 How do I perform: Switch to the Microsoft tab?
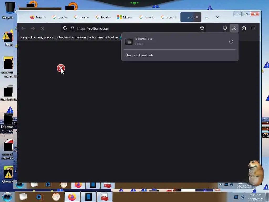tap(125, 17)
